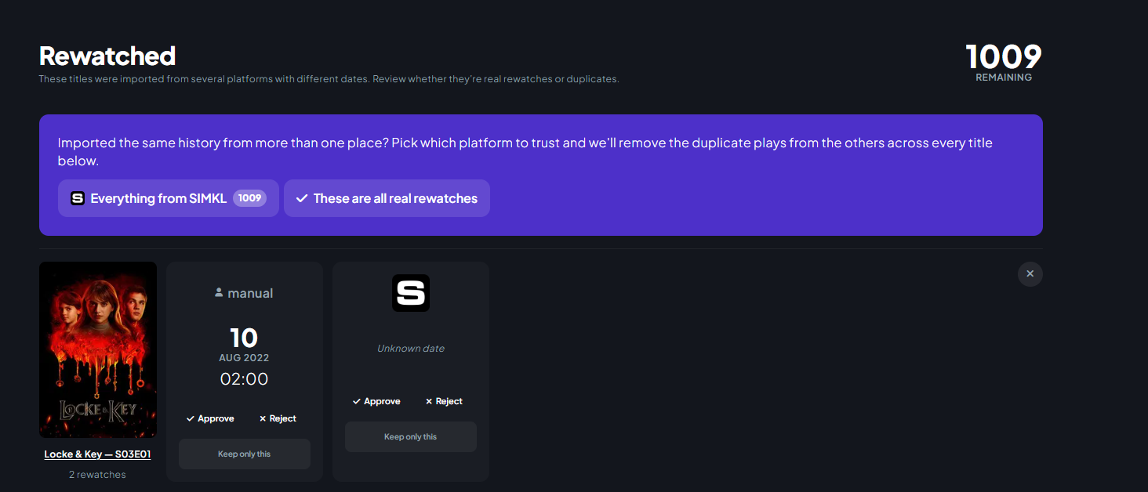
Task: Reject the manual 10 Aug 2022 play
Action: coord(278,418)
